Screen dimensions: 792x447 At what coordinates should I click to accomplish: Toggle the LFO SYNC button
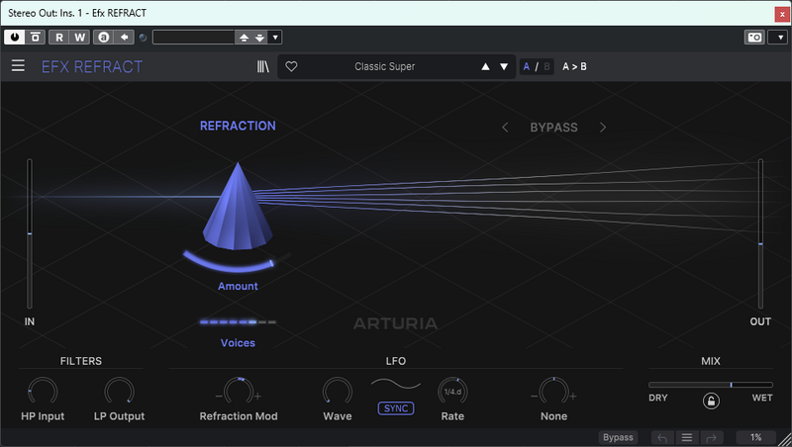pos(396,408)
